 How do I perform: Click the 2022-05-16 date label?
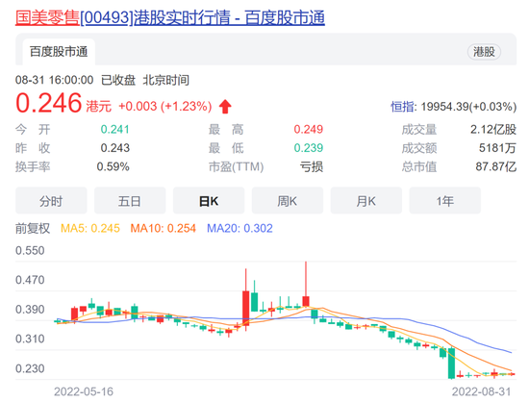[84, 391]
